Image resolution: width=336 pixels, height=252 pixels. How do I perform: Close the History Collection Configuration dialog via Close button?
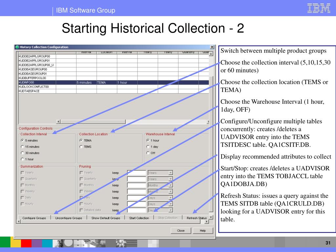pos(181,231)
